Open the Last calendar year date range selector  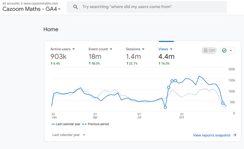coord(69,135)
